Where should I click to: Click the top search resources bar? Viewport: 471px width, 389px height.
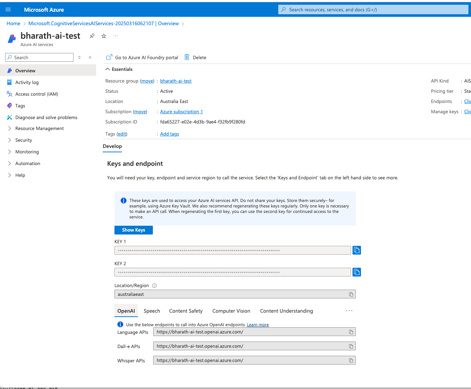coord(373,10)
